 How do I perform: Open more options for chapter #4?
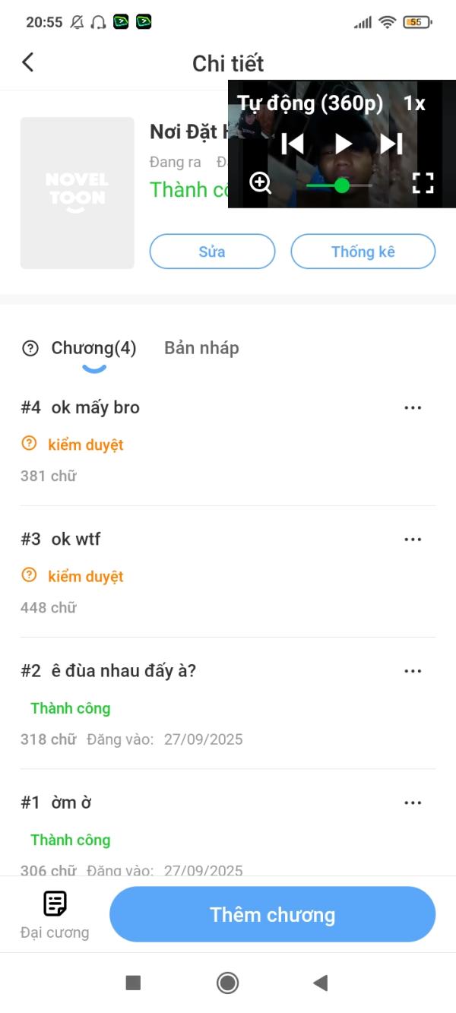point(413,407)
